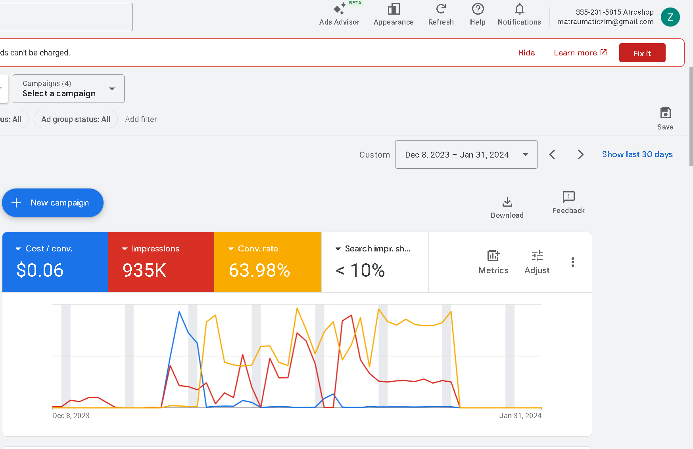
Task: Refresh the page data
Action: (x=441, y=15)
